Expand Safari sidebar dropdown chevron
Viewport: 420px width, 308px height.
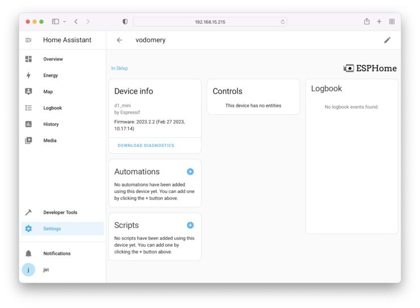tap(64, 22)
